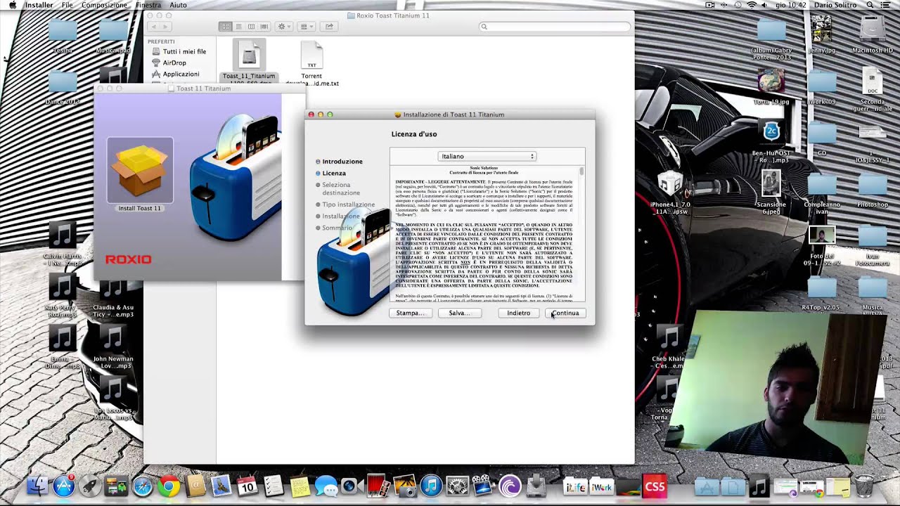Screen dimensions: 900x506
Task: Switch Finder to icon view
Action: tap(226, 27)
